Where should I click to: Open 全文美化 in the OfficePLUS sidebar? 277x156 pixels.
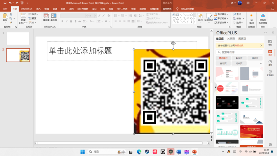270,73
